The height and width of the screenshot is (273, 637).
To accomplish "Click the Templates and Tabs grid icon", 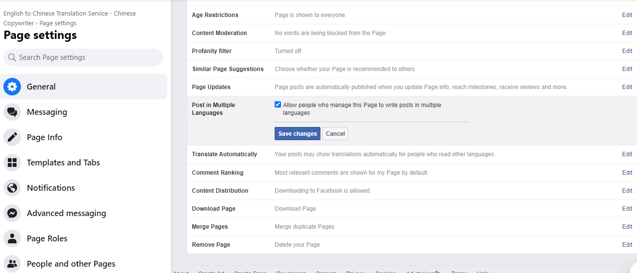I will coord(12,163).
